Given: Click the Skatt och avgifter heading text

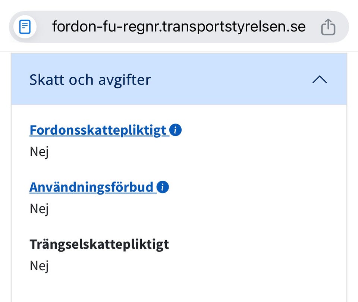Looking at the screenshot, I should 90,80.
